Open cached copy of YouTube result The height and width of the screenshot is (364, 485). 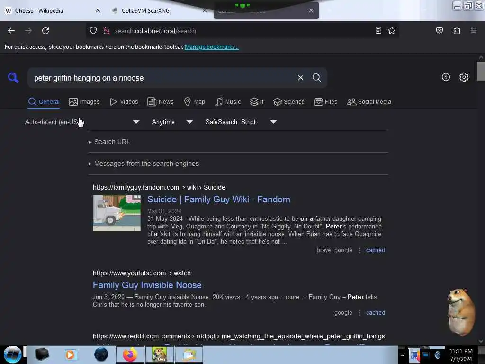point(376,313)
